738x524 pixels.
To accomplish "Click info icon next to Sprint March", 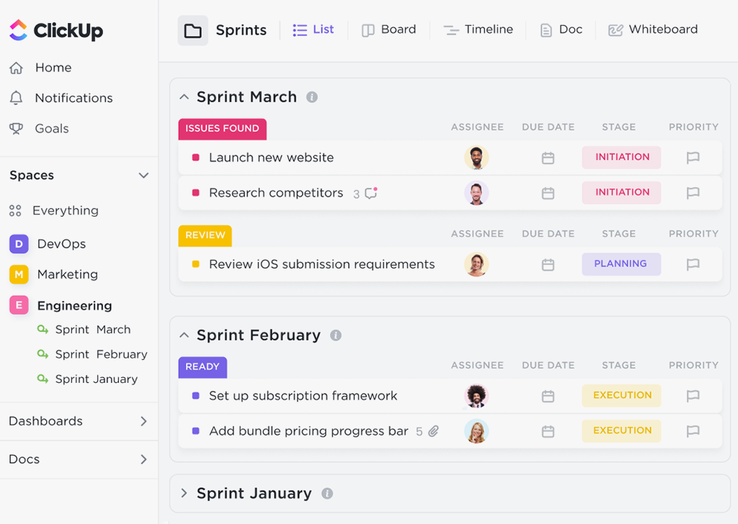I will 311,97.
